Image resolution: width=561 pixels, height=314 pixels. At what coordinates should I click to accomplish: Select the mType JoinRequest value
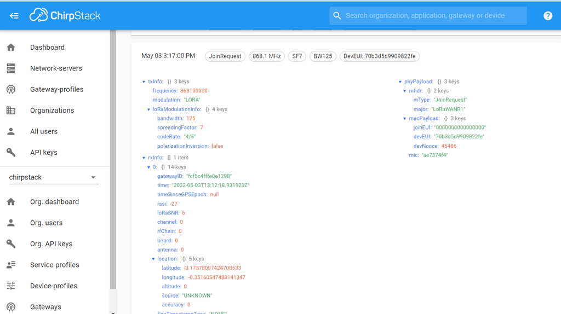point(450,100)
